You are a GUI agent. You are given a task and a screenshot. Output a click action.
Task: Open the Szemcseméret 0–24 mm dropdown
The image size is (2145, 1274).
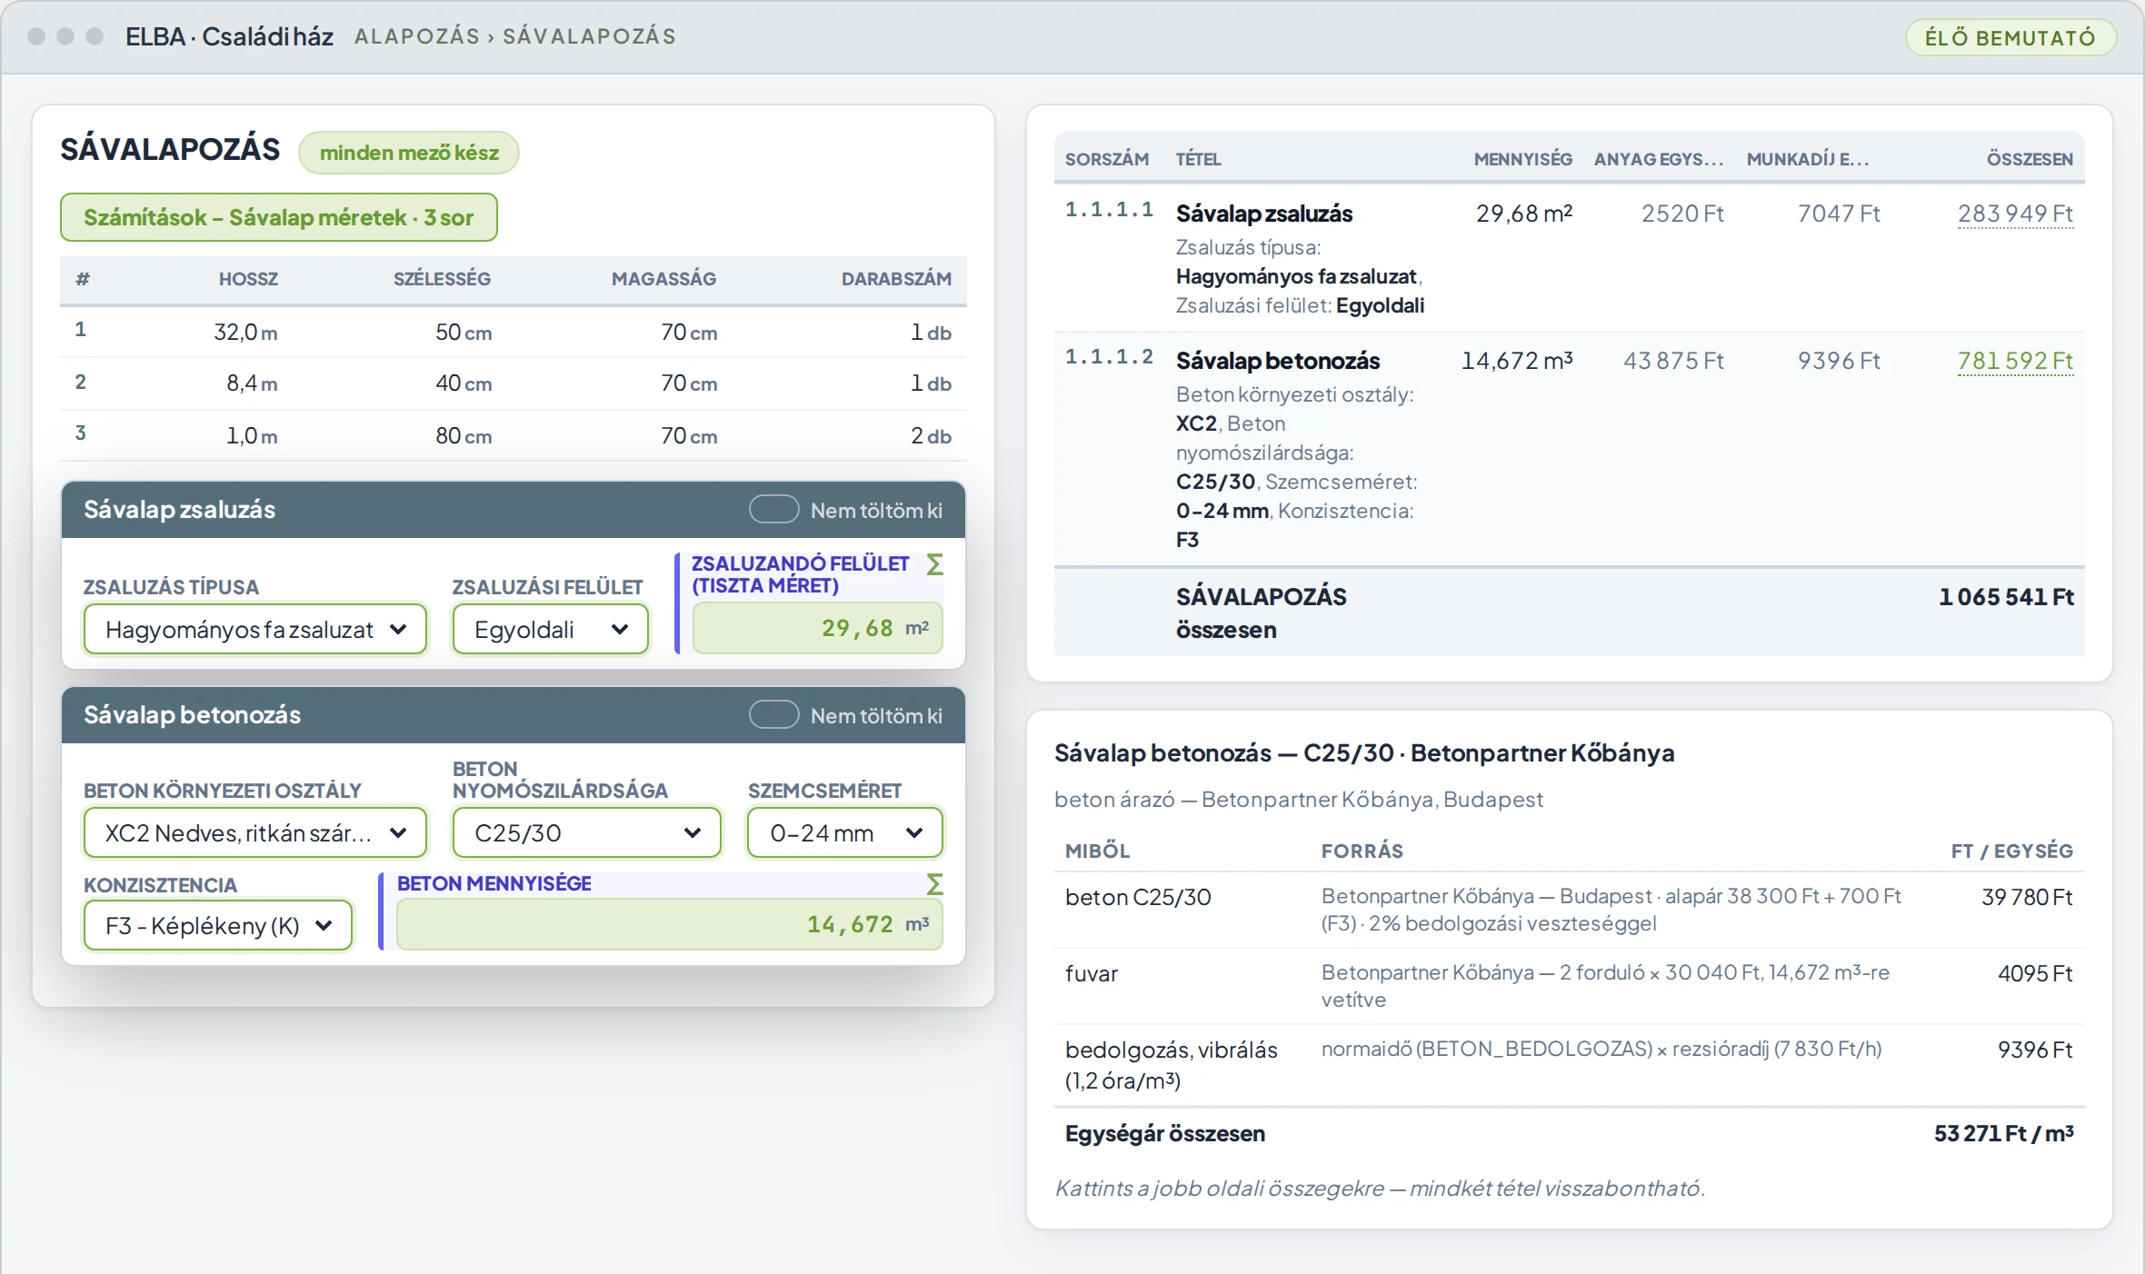coord(845,832)
